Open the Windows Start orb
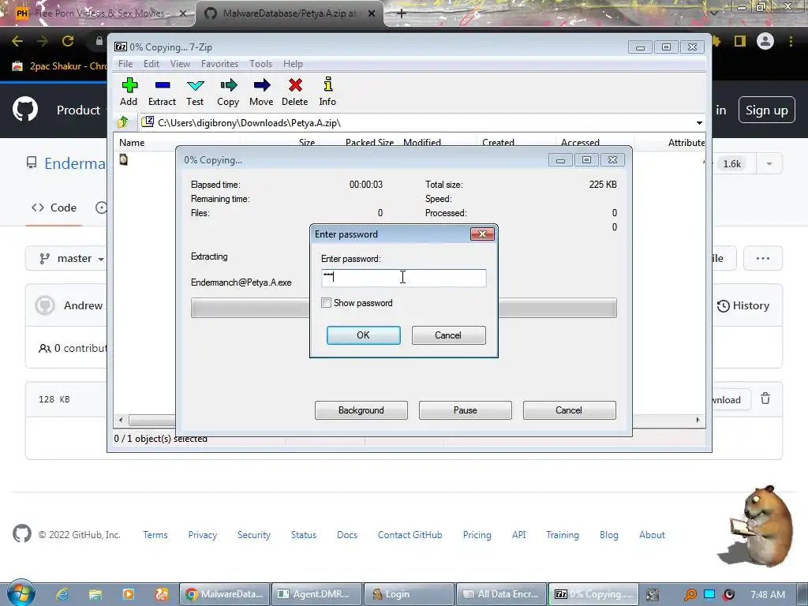The height and width of the screenshot is (606, 808). [x=21, y=593]
